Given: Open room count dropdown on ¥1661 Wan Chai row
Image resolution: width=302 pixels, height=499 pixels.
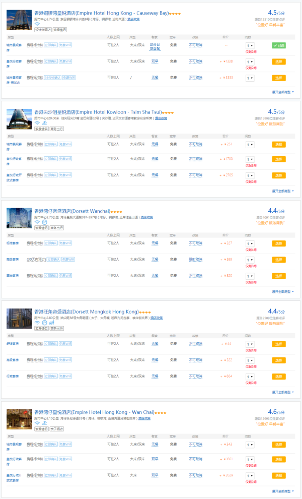Looking at the screenshot, I should [250, 460].
